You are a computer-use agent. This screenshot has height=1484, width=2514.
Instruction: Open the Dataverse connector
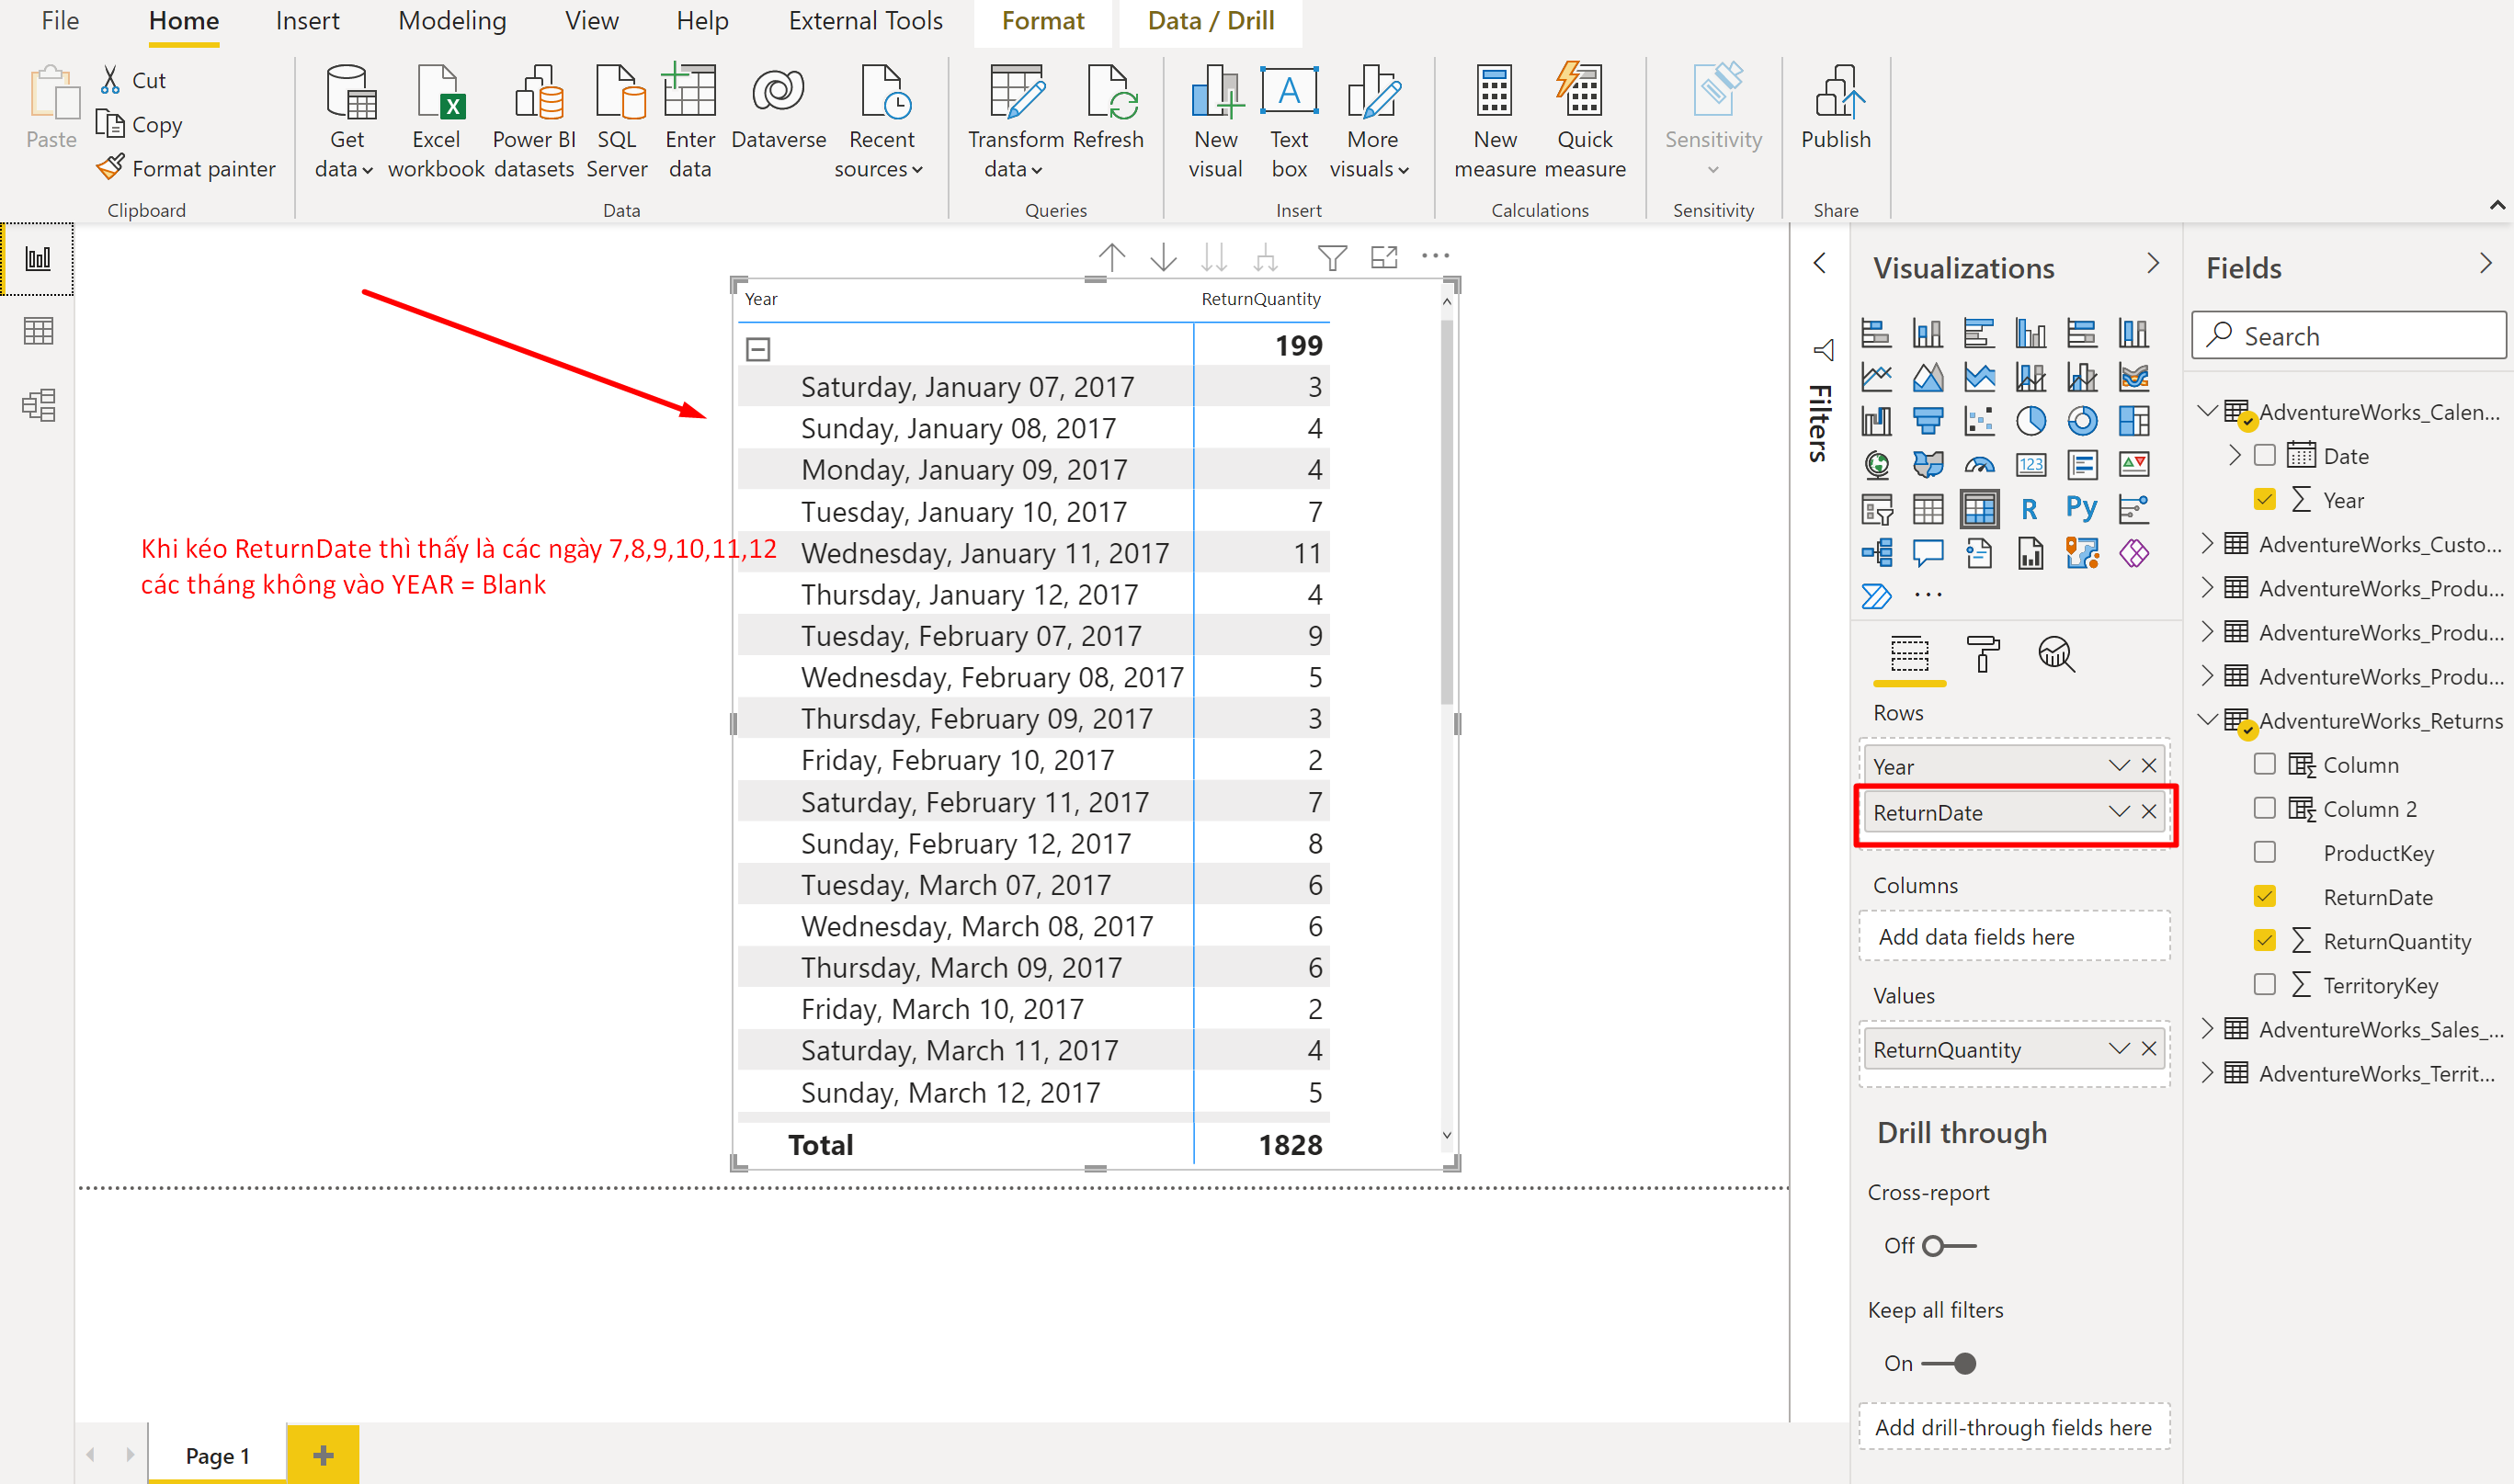pos(779,108)
